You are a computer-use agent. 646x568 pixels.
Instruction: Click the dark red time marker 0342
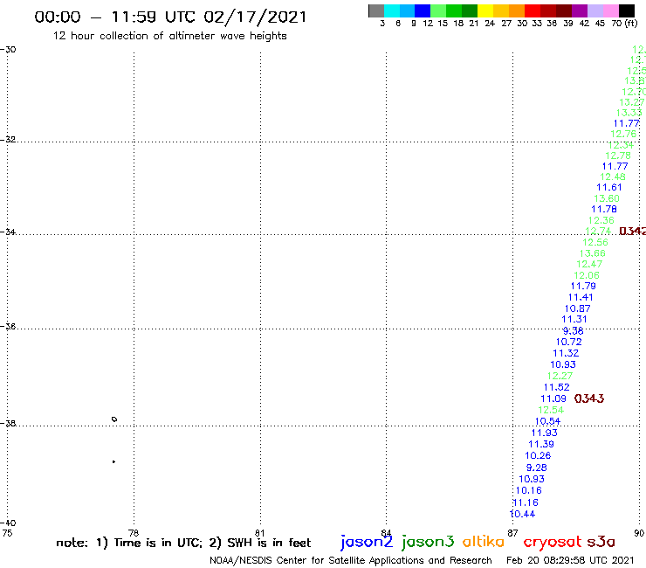[632, 231]
